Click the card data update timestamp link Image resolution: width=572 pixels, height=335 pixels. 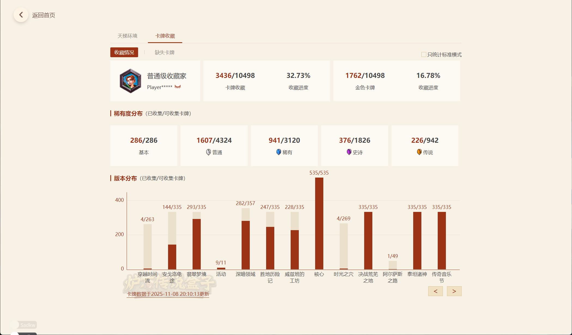point(168,294)
